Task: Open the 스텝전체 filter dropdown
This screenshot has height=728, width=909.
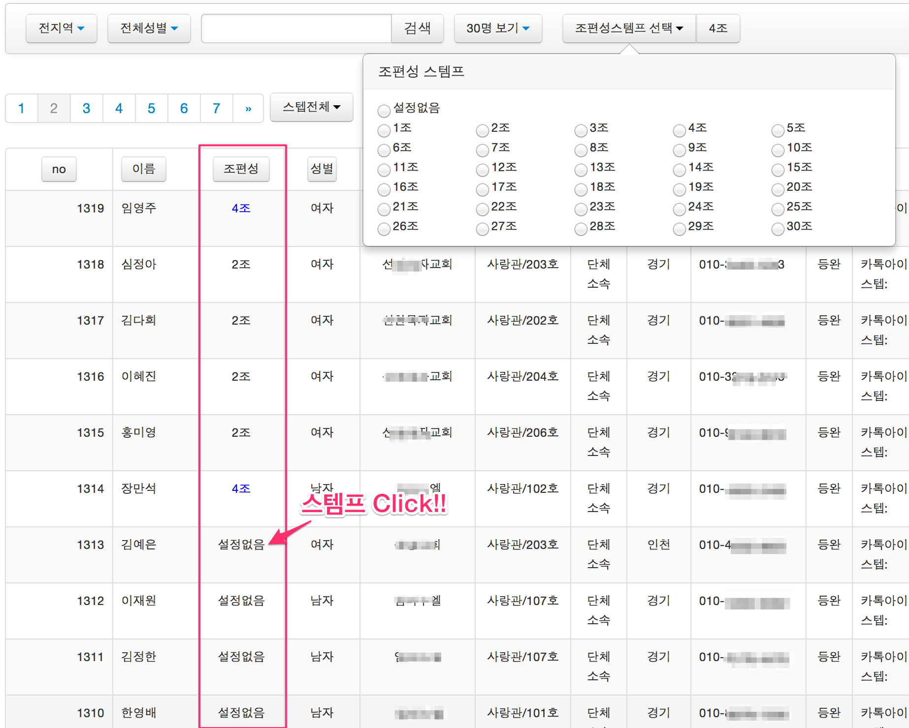Action: click(x=312, y=107)
